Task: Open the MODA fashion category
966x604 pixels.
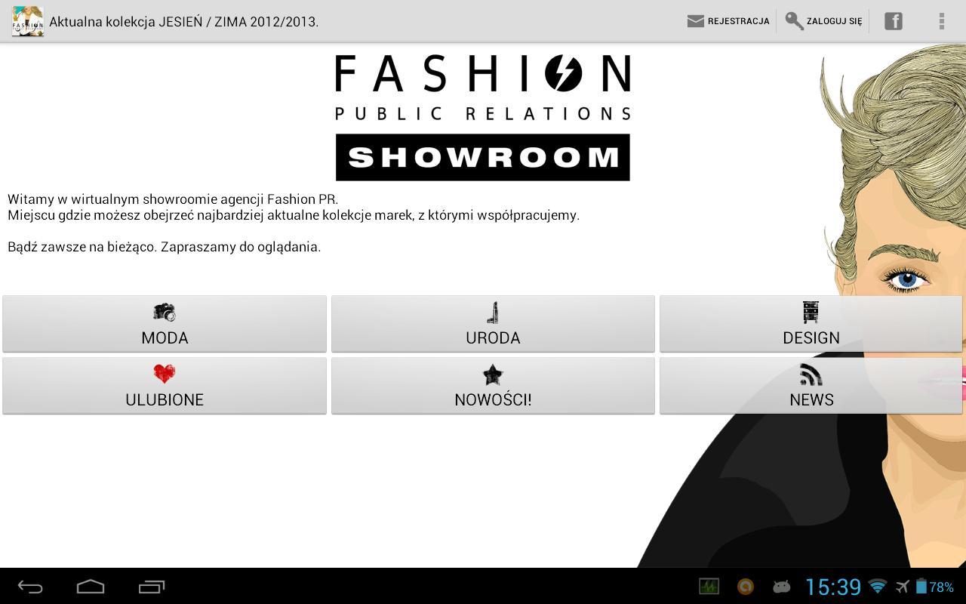Action: click(165, 324)
